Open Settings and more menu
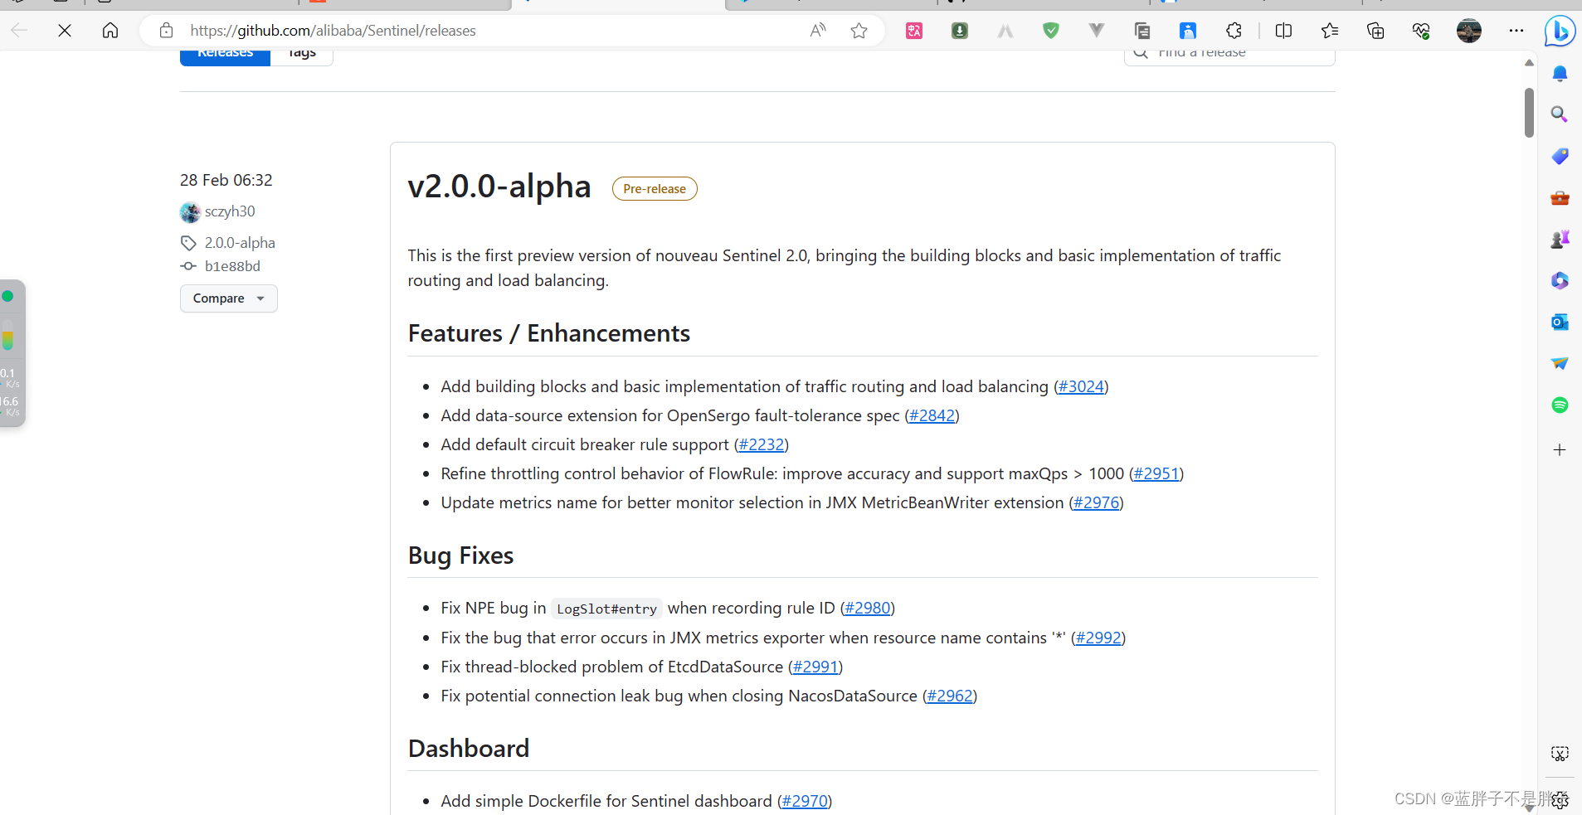This screenshot has width=1582, height=815. tap(1516, 31)
